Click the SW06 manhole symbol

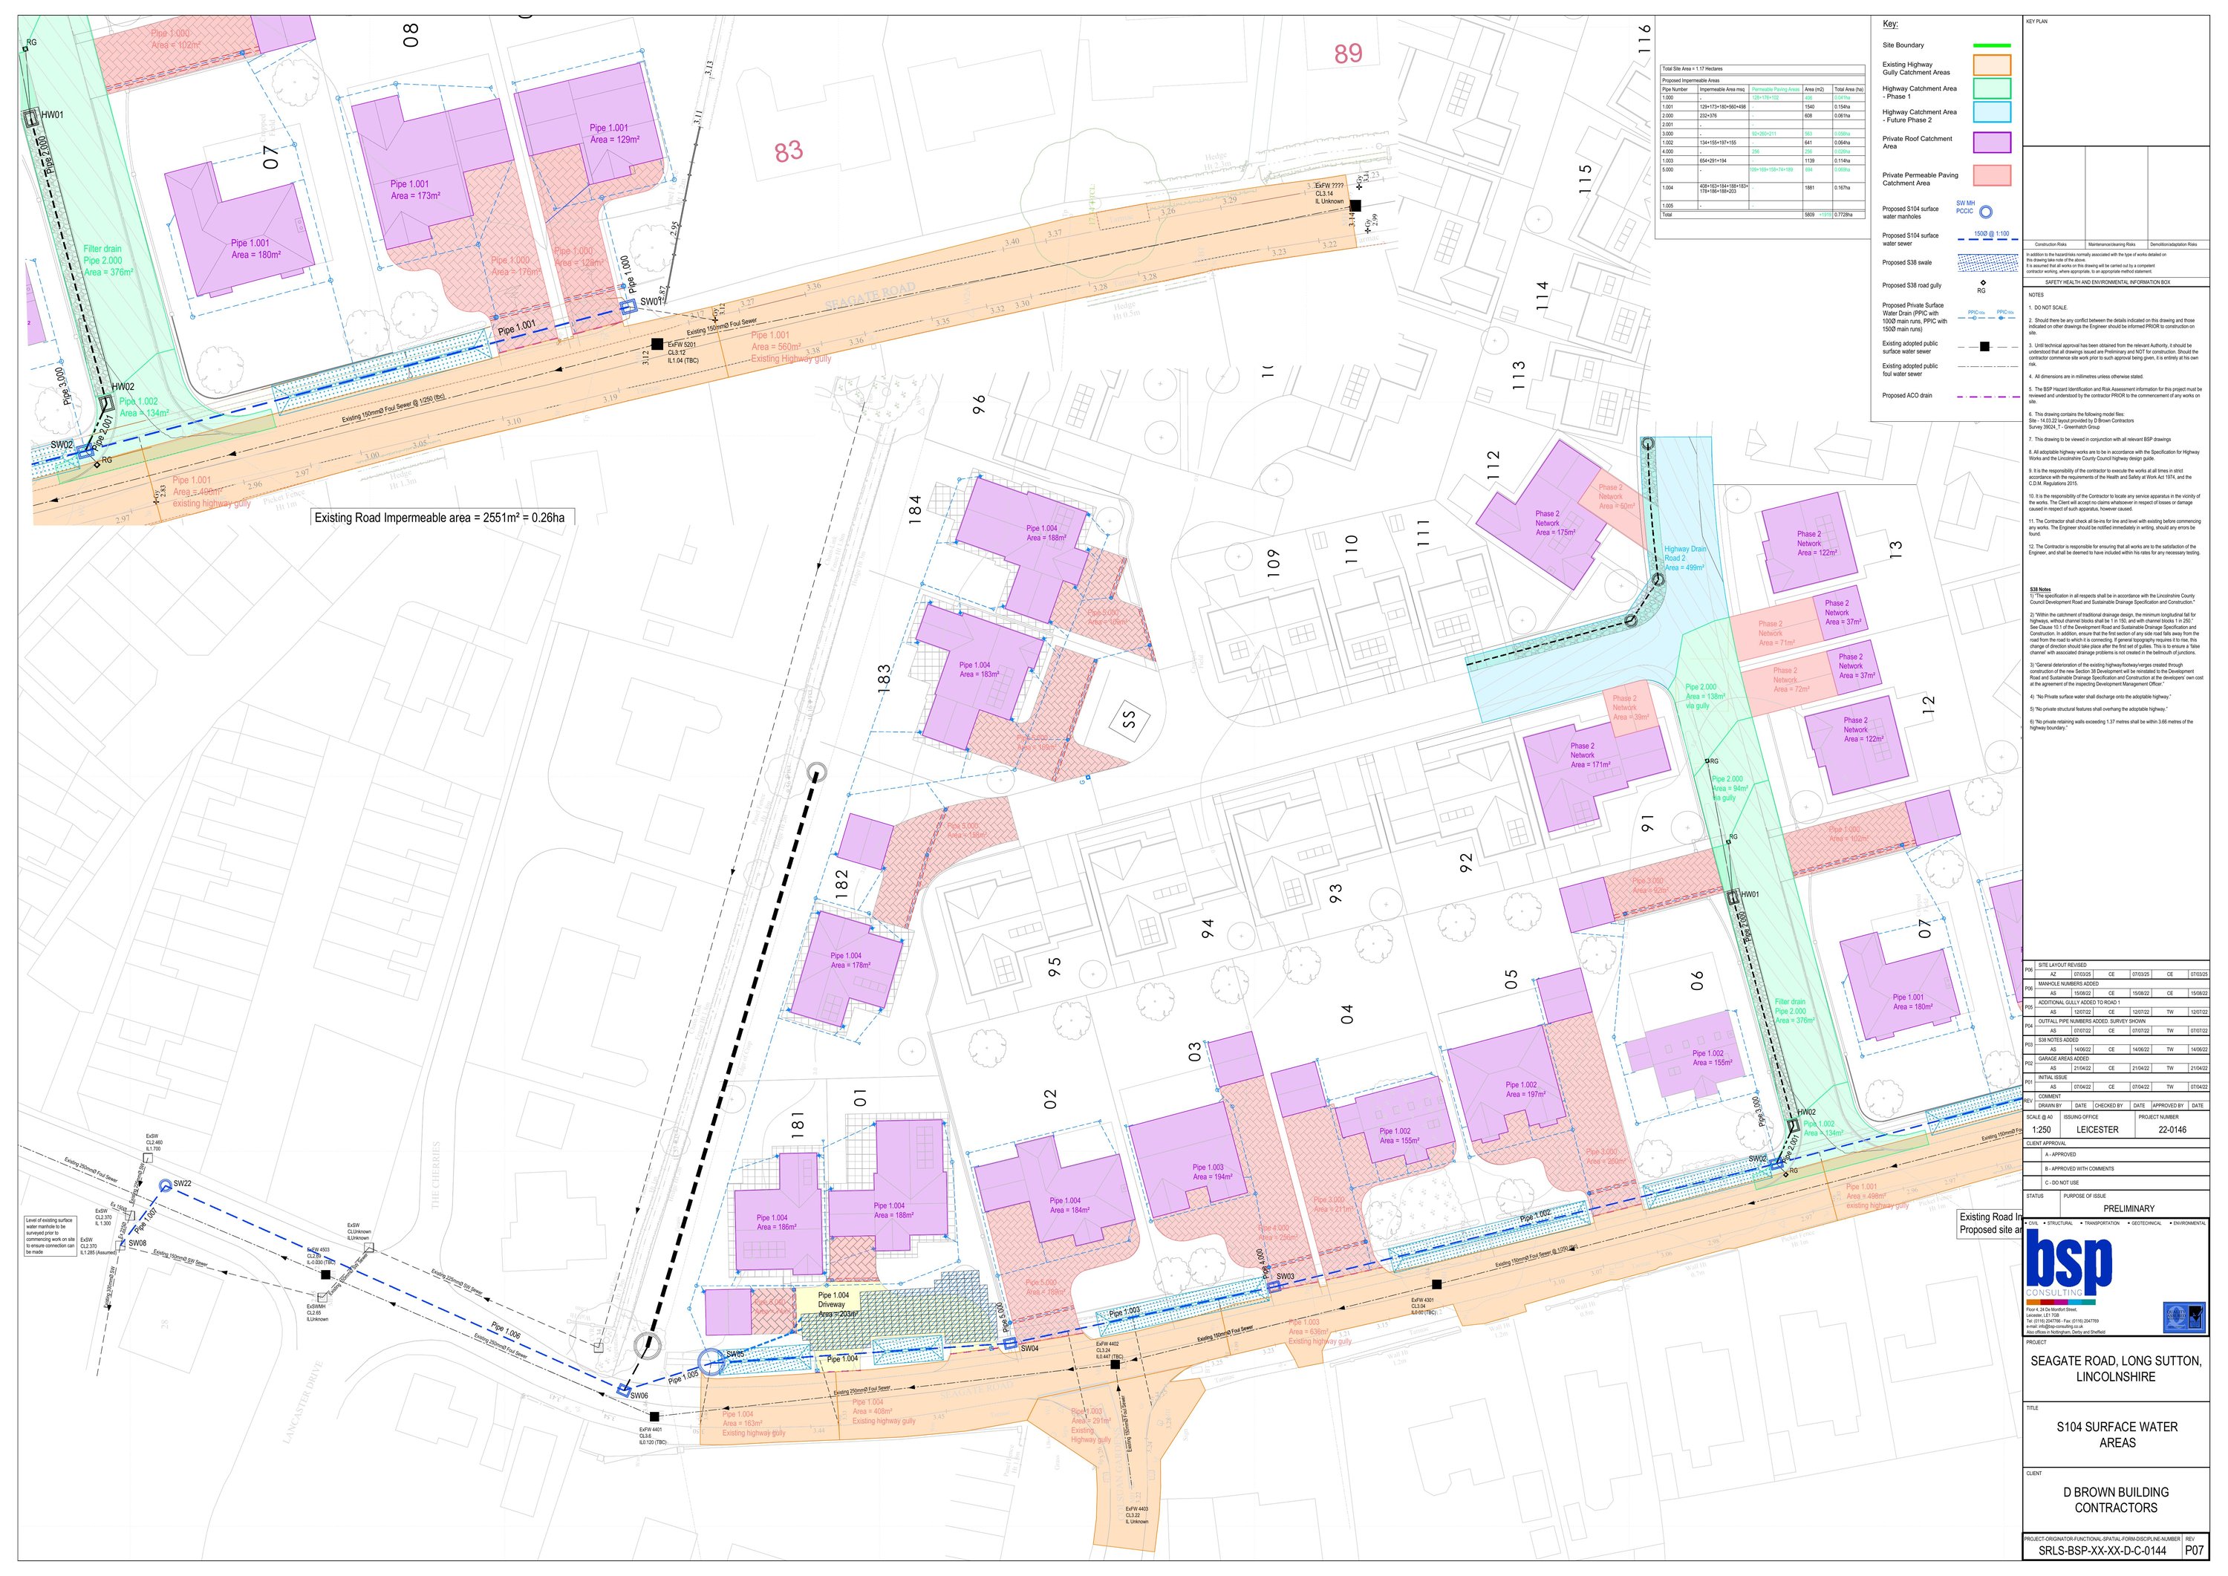[624, 1390]
